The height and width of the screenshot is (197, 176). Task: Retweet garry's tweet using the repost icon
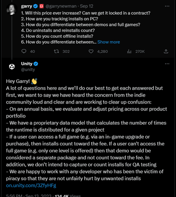tap(57, 52)
